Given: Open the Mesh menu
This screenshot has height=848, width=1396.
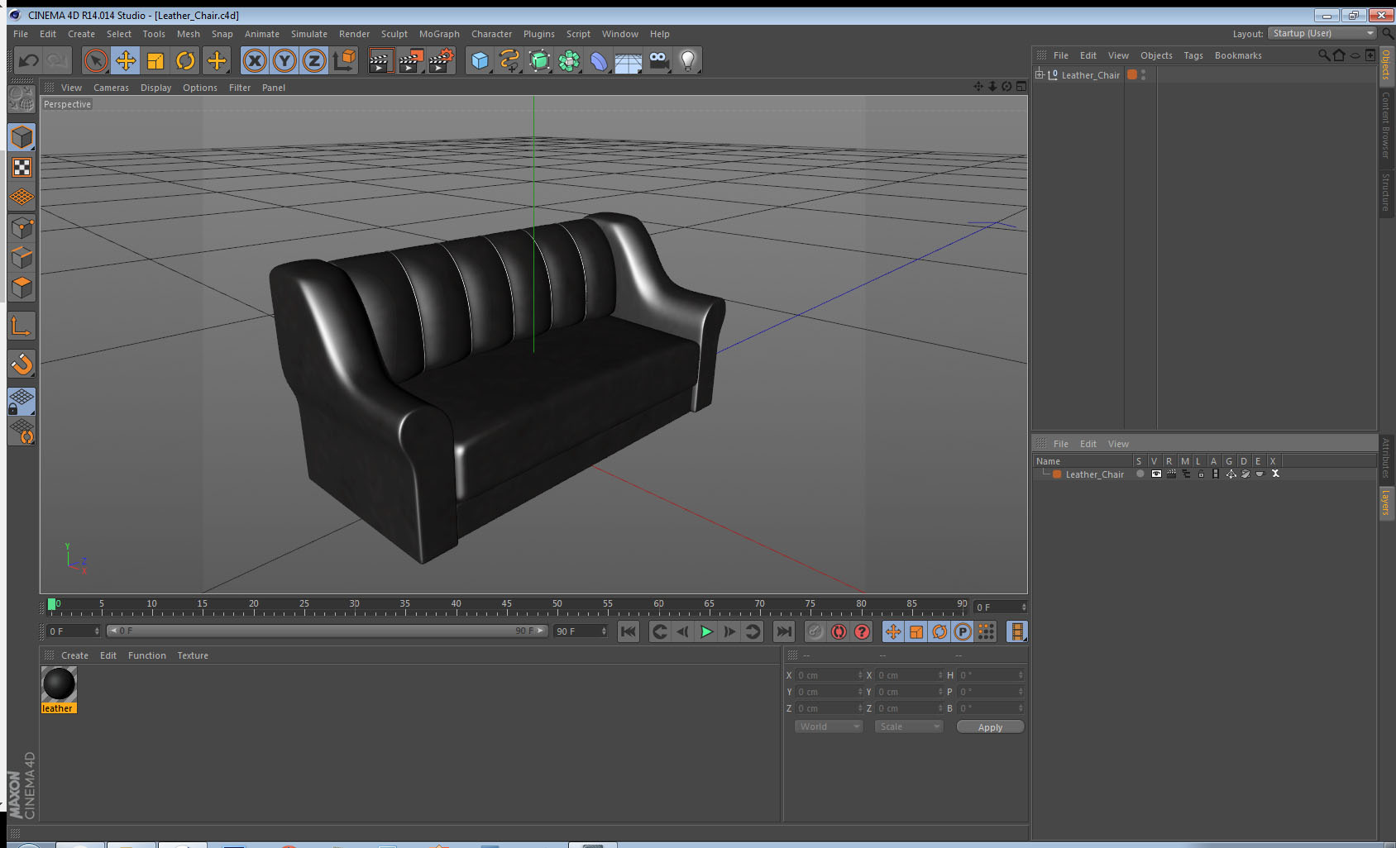Looking at the screenshot, I should click(189, 34).
